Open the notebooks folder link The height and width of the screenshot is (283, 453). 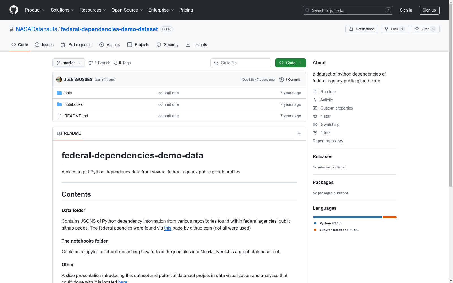click(x=74, y=104)
